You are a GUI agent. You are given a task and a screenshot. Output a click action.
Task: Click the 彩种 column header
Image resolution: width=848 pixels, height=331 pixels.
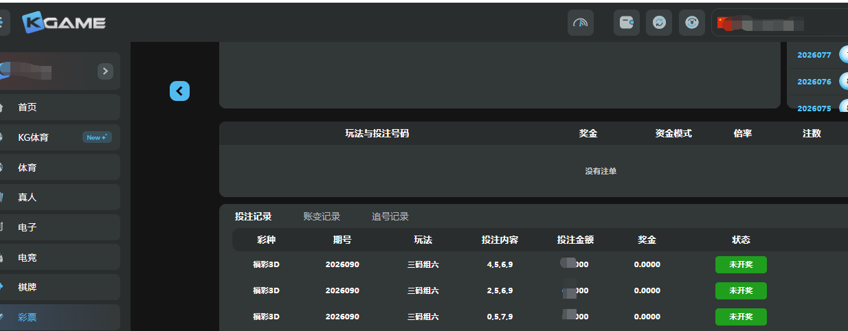coord(266,240)
